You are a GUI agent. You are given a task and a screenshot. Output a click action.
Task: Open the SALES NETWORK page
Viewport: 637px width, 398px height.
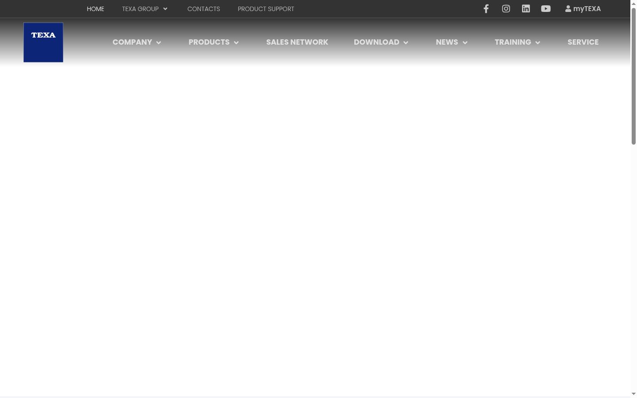click(x=297, y=42)
